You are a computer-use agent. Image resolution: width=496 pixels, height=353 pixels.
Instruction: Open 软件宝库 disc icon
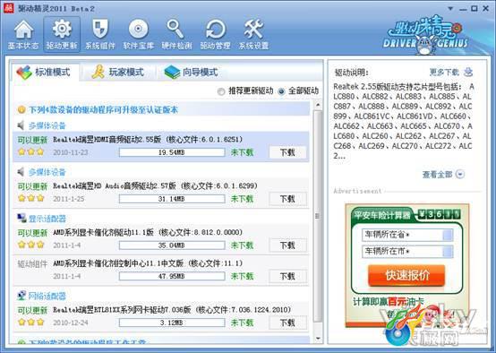click(138, 30)
